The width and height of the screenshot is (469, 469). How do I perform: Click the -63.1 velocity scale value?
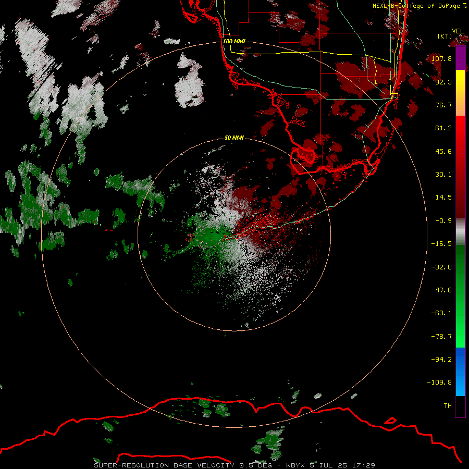pos(441,313)
